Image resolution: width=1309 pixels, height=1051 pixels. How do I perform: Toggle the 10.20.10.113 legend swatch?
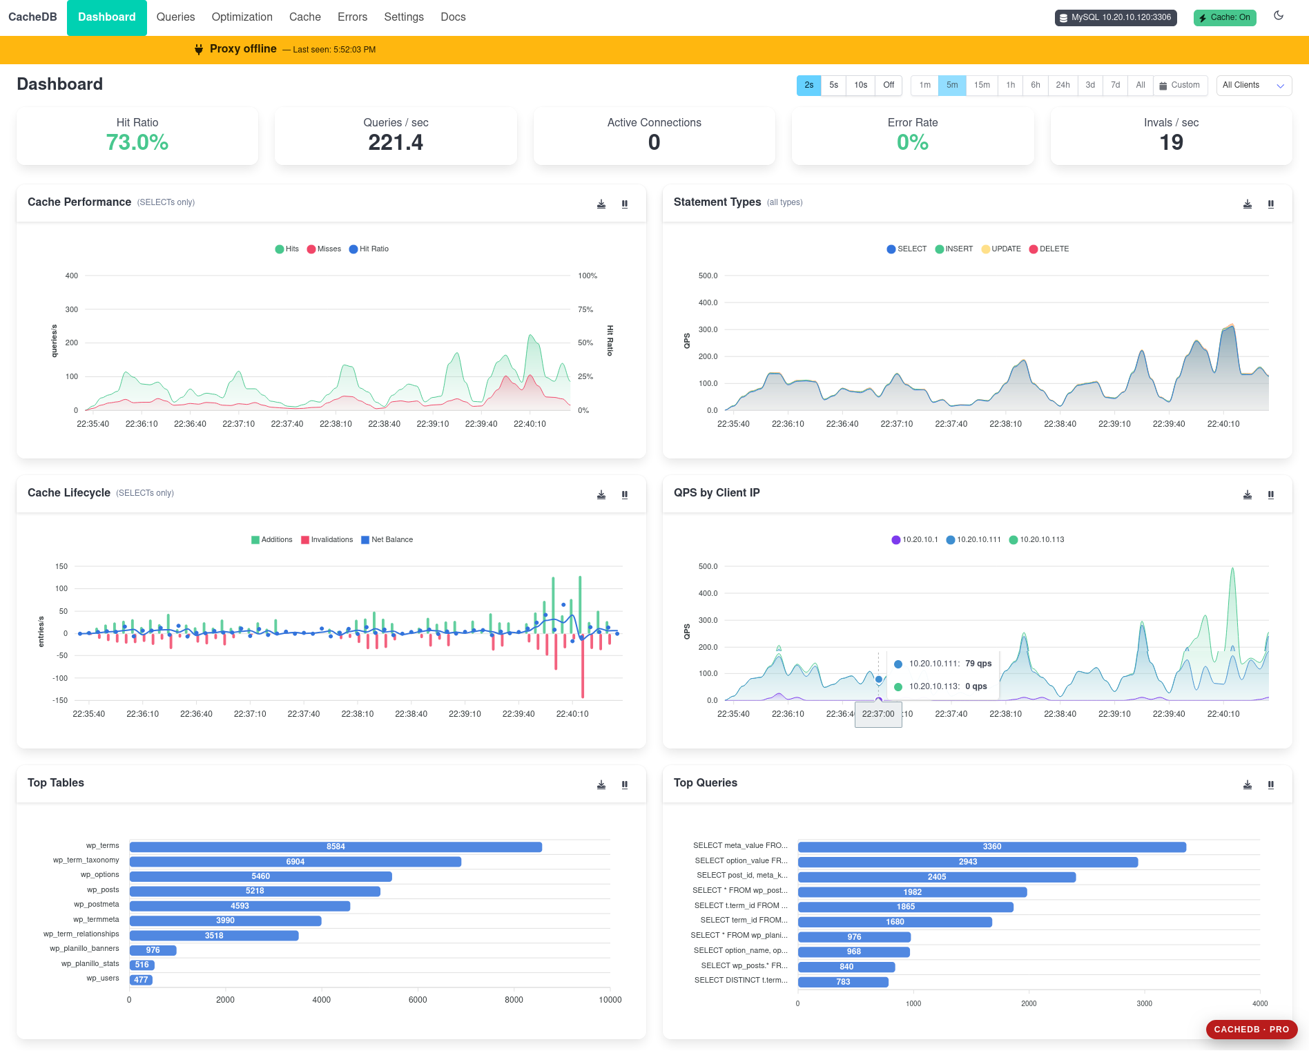pos(1014,540)
